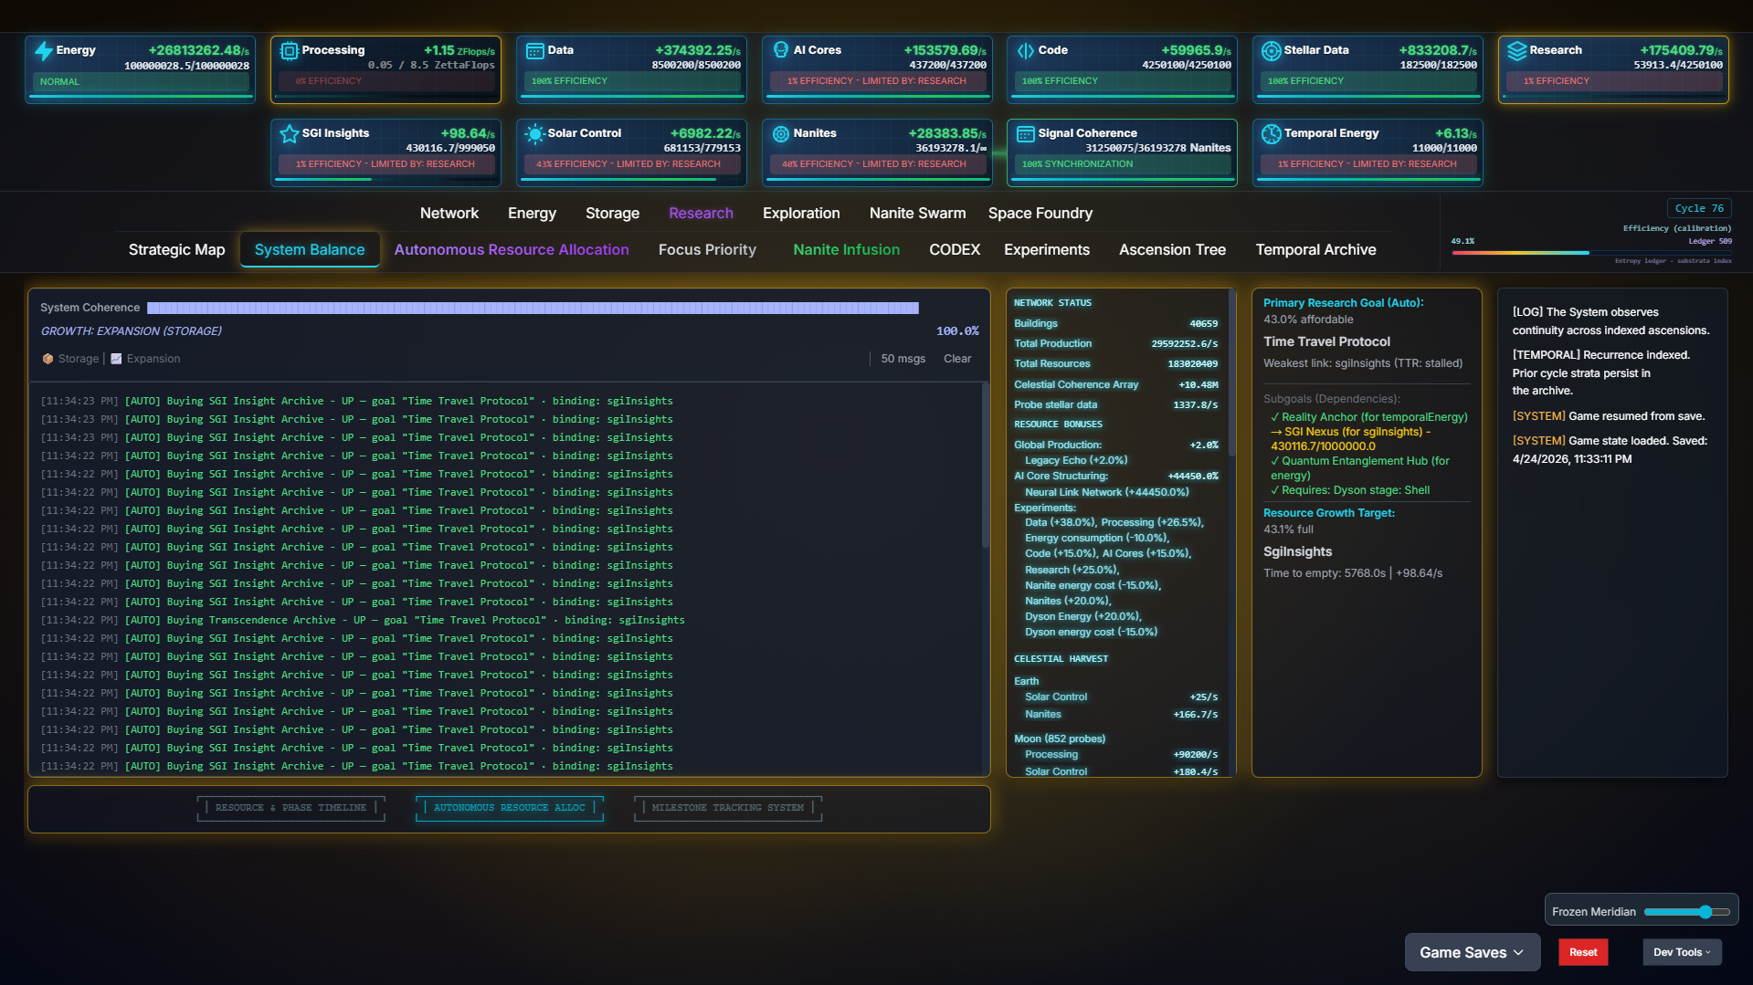1753x985 pixels.
Task: Select Autonomous Resource Alloc panel button
Action: tap(509, 808)
